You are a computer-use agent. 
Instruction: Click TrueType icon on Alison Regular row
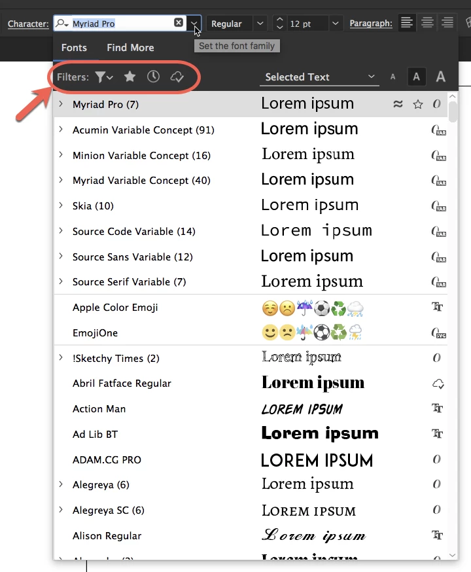(438, 535)
